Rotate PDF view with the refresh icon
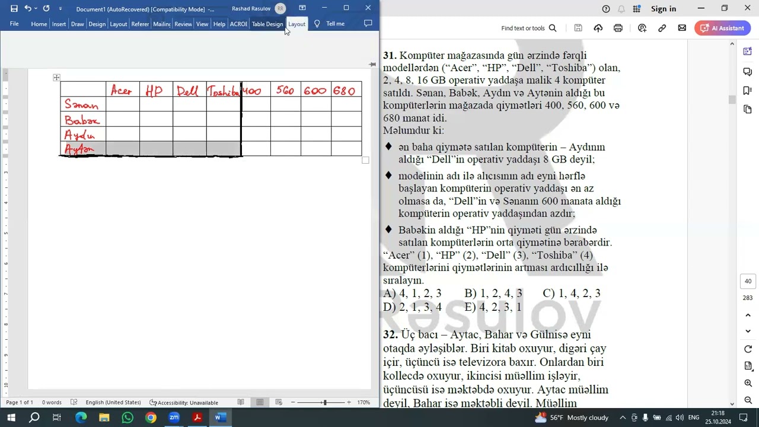Image resolution: width=759 pixels, height=427 pixels. click(x=748, y=349)
